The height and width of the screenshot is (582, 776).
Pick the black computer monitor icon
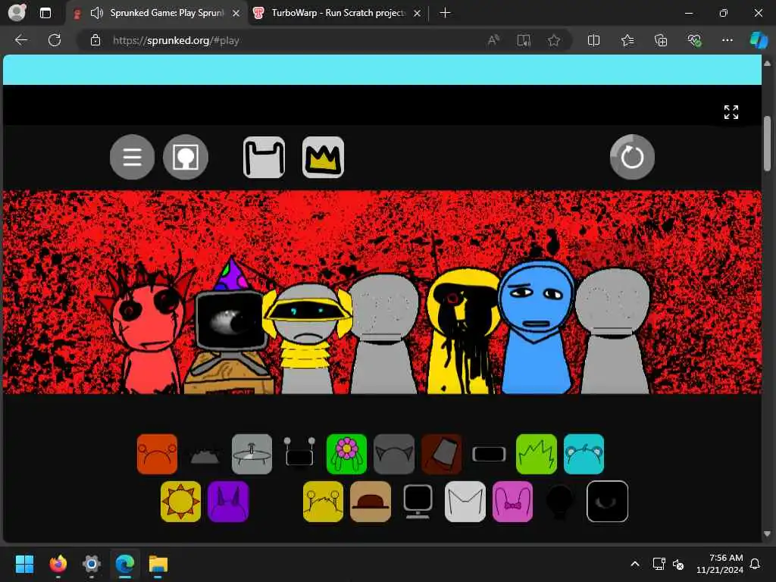(x=418, y=502)
